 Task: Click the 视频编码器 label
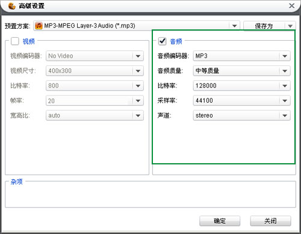[x=26, y=56]
